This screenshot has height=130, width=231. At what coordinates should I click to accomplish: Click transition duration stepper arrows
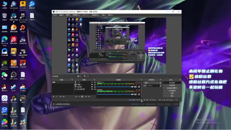tap(161, 86)
